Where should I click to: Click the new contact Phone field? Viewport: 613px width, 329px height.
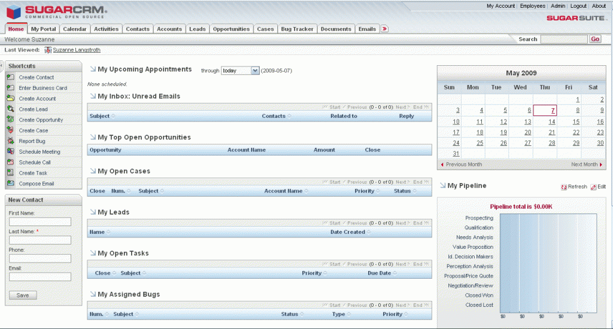[40, 258]
